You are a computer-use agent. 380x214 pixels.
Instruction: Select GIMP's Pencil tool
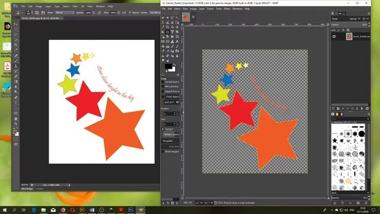(x=172, y=46)
